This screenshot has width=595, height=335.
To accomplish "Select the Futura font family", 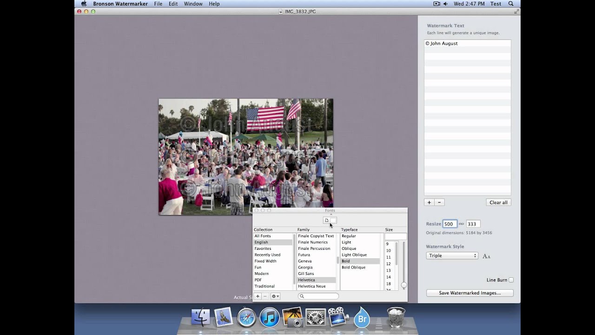I will pos(317,255).
